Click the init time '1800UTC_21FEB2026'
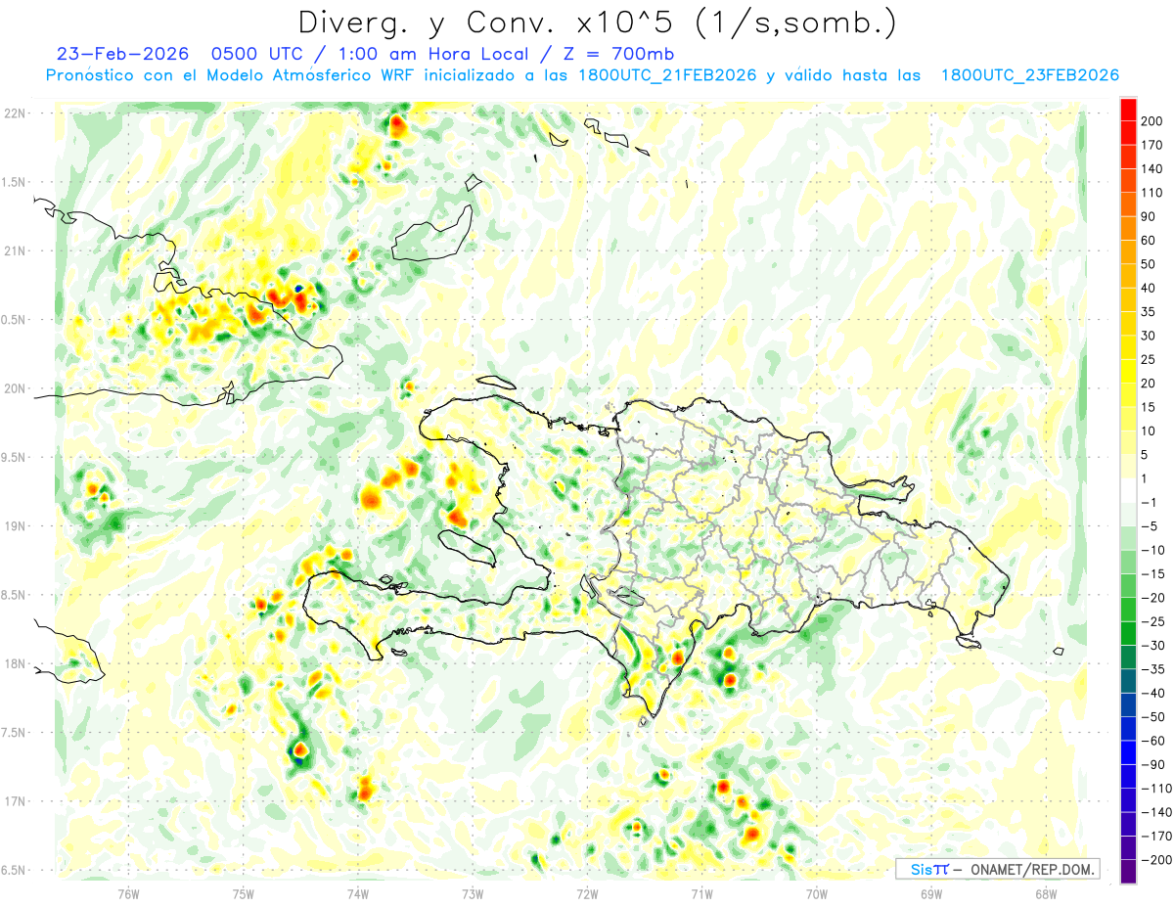 tap(667, 75)
